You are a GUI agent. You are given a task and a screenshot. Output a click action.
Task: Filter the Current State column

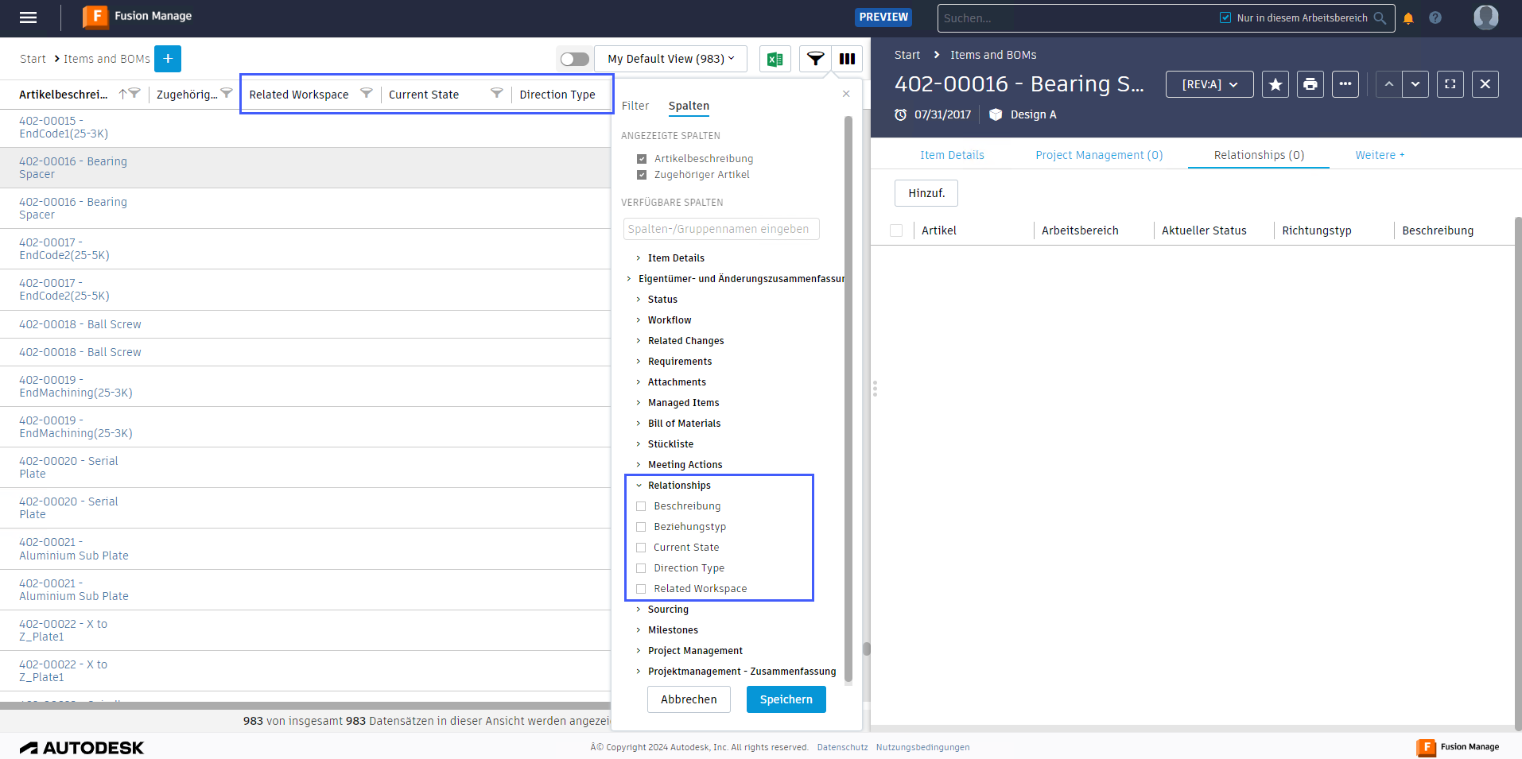tap(497, 93)
